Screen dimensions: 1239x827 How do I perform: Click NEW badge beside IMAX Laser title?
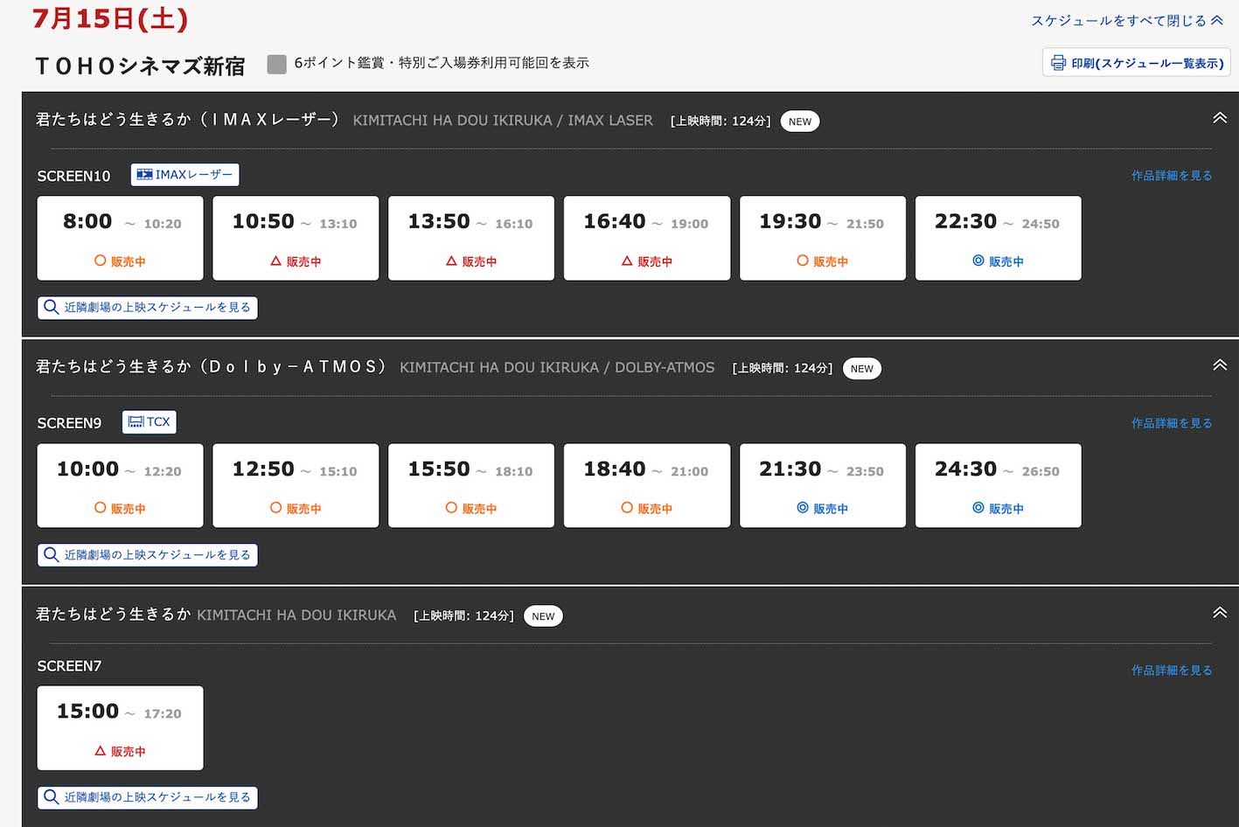pyautogui.click(x=800, y=122)
